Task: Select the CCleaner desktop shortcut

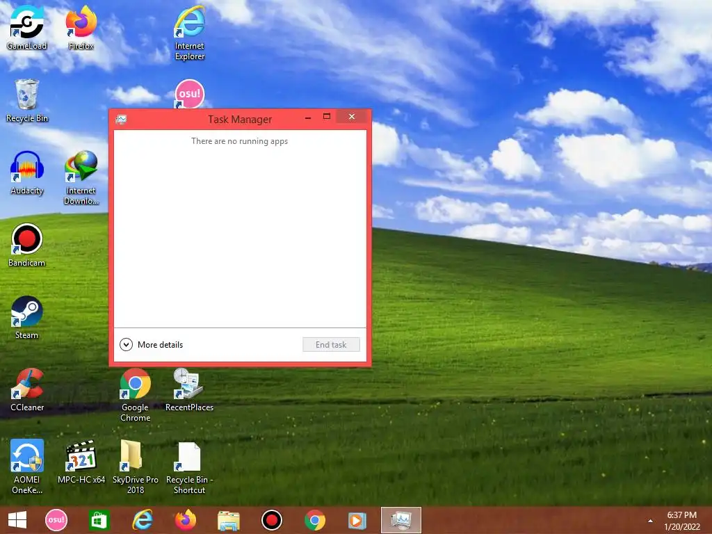Action: (x=27, y=389)
